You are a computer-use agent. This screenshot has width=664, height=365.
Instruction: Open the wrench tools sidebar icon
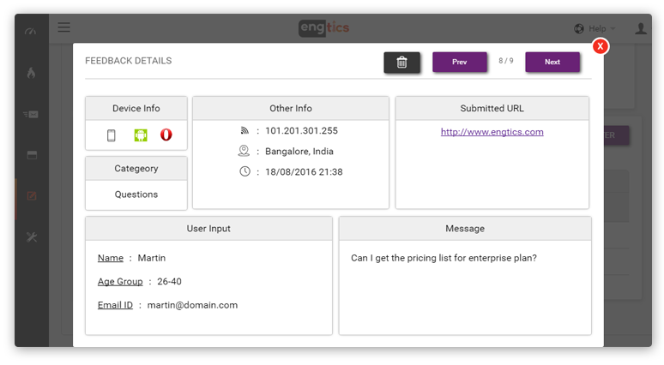point(32,236)
